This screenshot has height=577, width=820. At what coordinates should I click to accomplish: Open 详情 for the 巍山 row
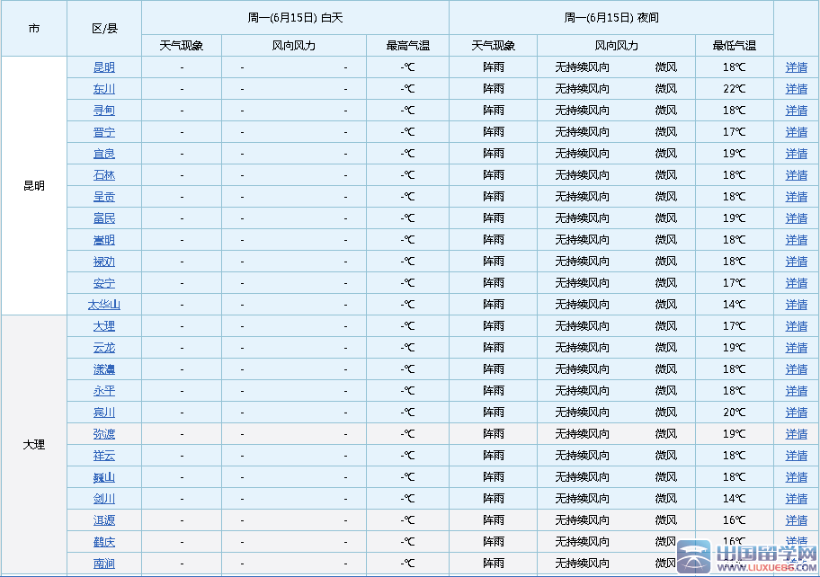[x=797, y=477]
